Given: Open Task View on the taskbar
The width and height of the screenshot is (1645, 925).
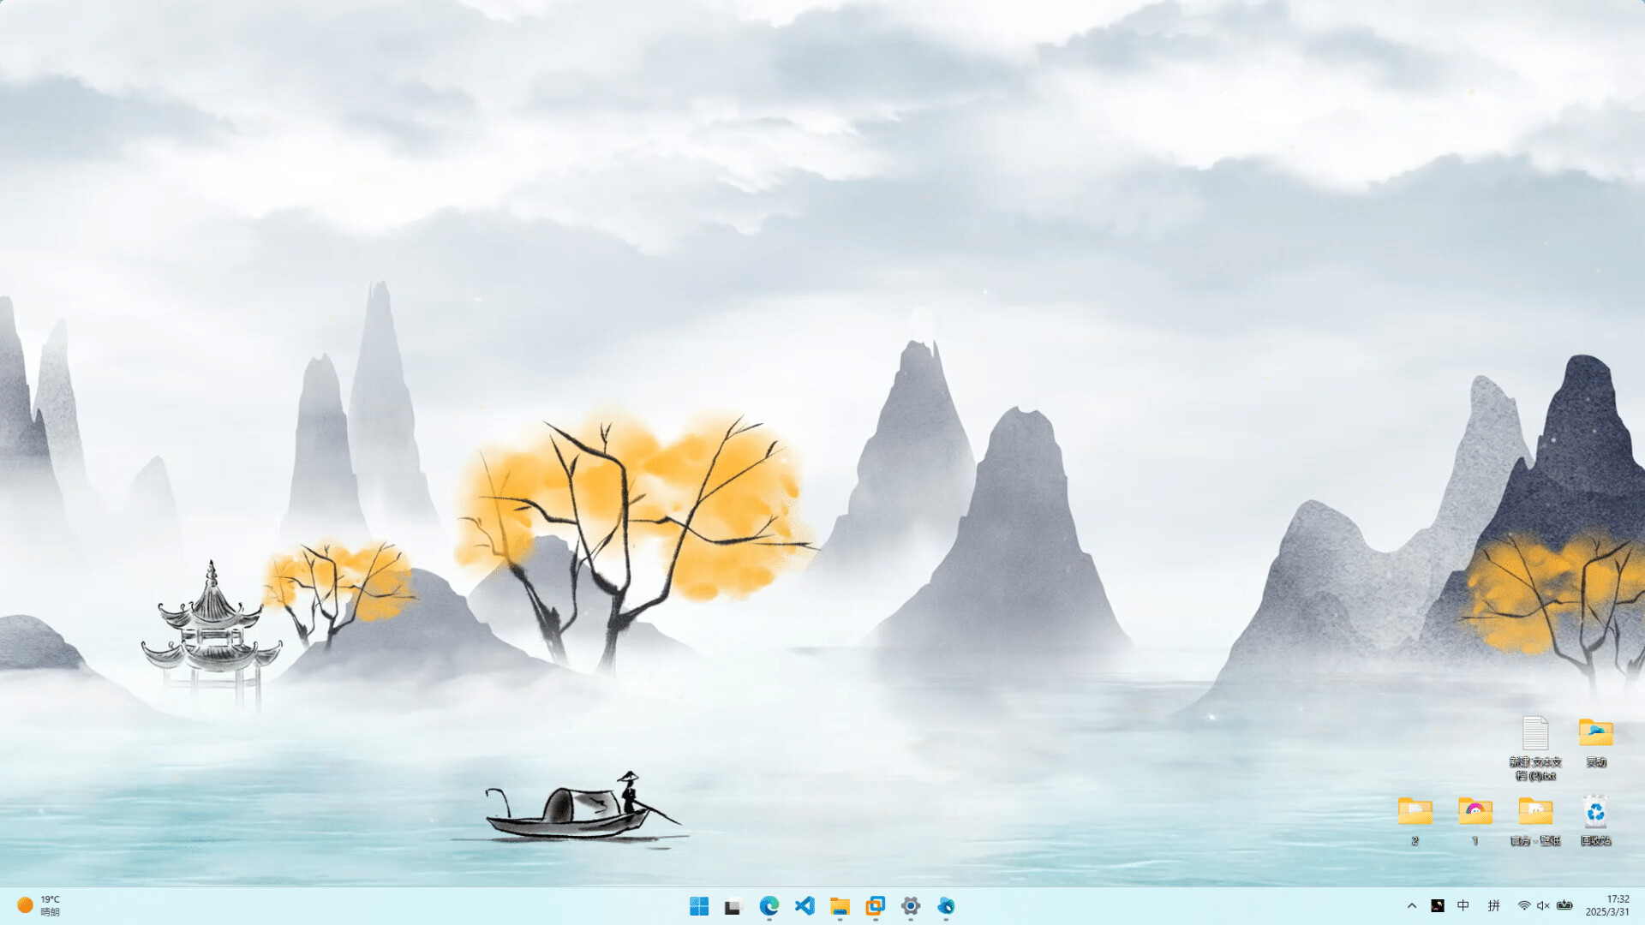Looking at the screenshot, I should coord(733,906).
